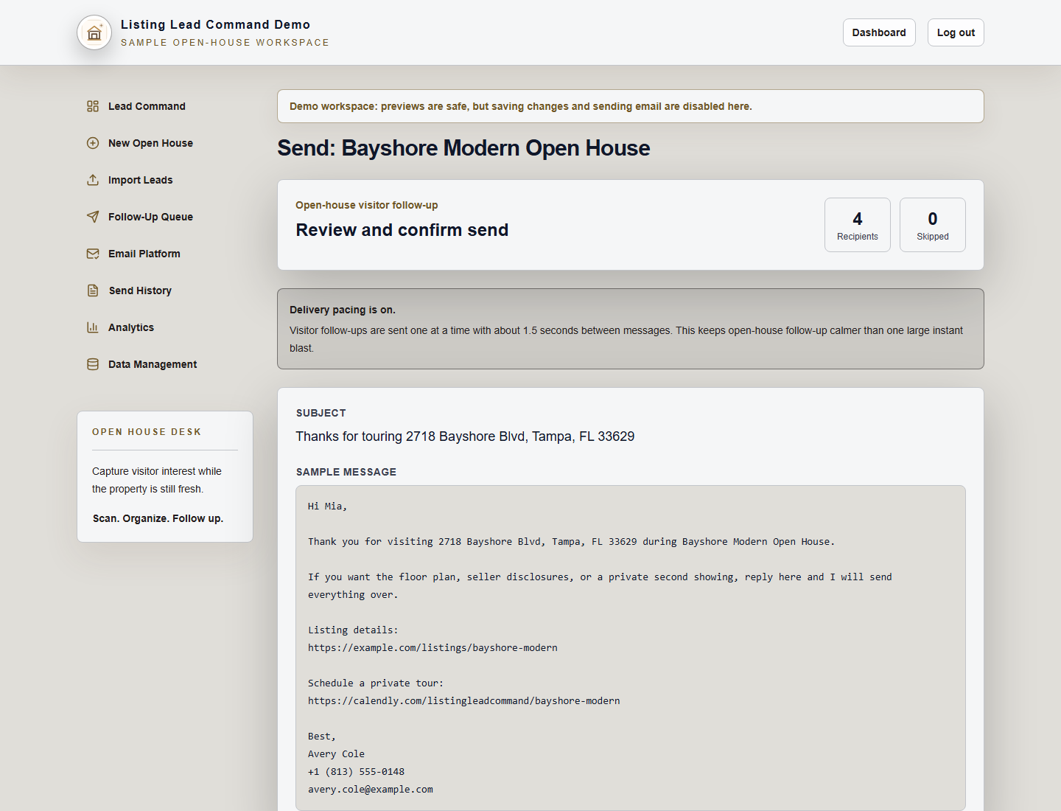Click the Data Management database icon
The height and width of the screenshot is (811, 1061).
pyautogui.click(x=93, y=364)
